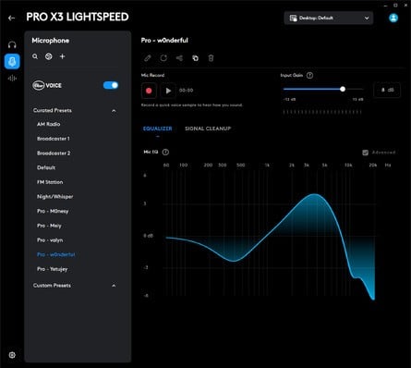Image resolution: width=411 pixels, height=368 pixels.
Task: Switch to the SIGNAL CLEANUP tab
Action: coord(208,129)
